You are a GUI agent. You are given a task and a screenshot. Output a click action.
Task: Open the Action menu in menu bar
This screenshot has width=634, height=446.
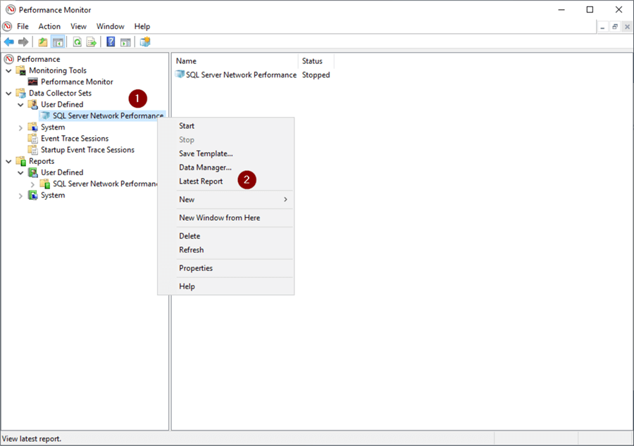[x=49, y=27]
